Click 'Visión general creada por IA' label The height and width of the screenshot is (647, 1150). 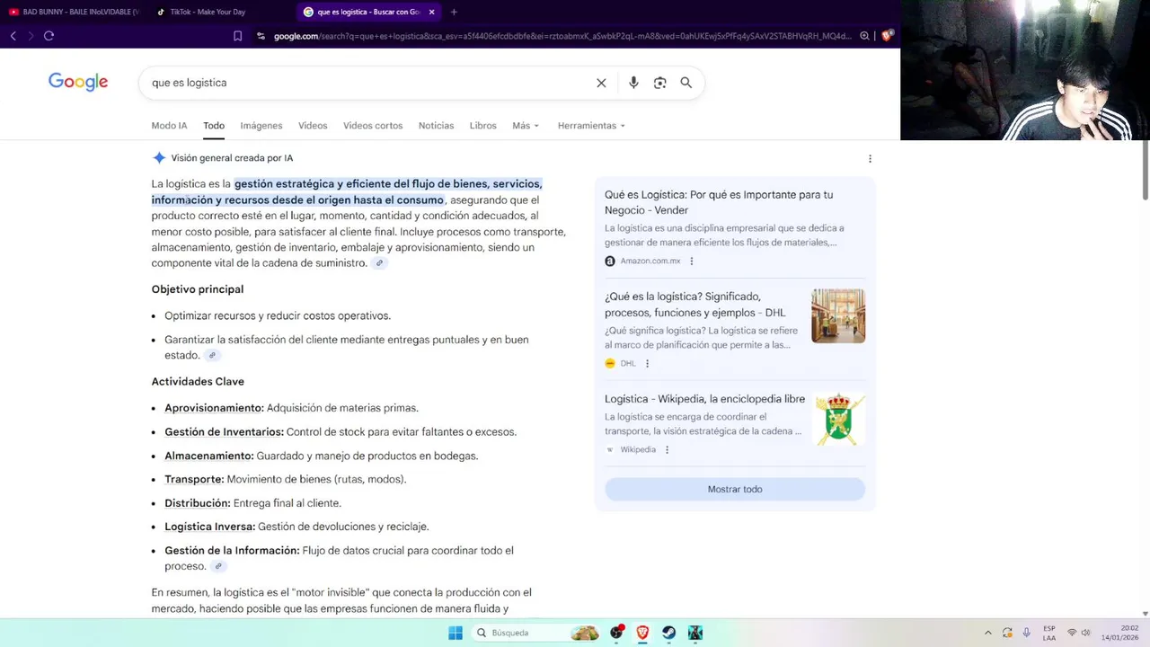pyautogui.click(x=232, y=158)
